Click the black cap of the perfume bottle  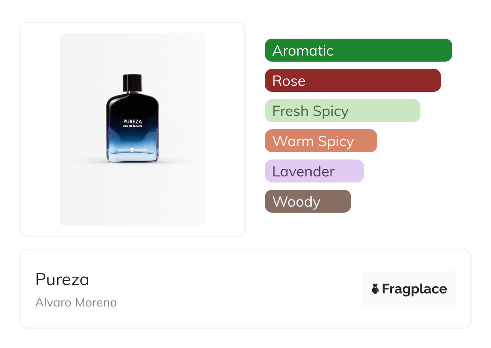tap(132, 83)
